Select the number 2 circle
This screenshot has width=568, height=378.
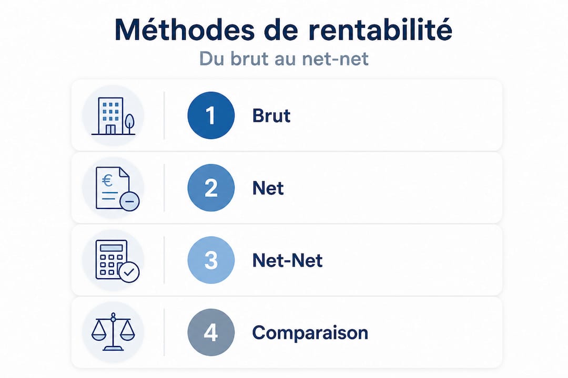coord(211,188)
